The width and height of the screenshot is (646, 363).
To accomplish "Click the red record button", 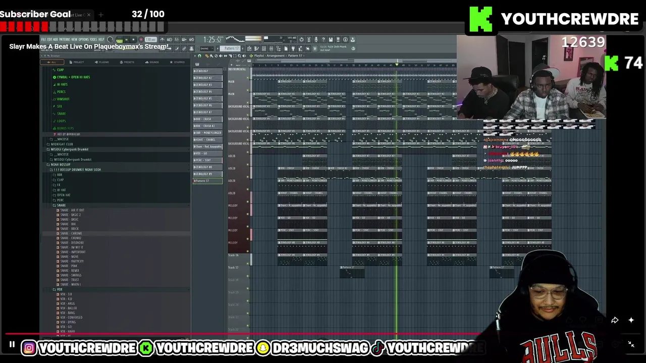I will [x=141, y=40].
